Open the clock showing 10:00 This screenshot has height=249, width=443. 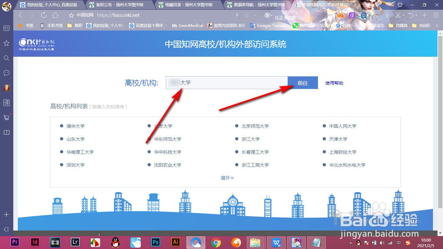point(426,243)
